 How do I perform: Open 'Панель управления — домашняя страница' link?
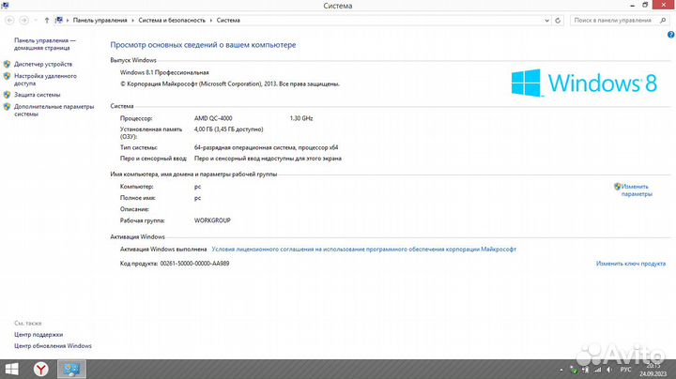[x=45, y=44]
